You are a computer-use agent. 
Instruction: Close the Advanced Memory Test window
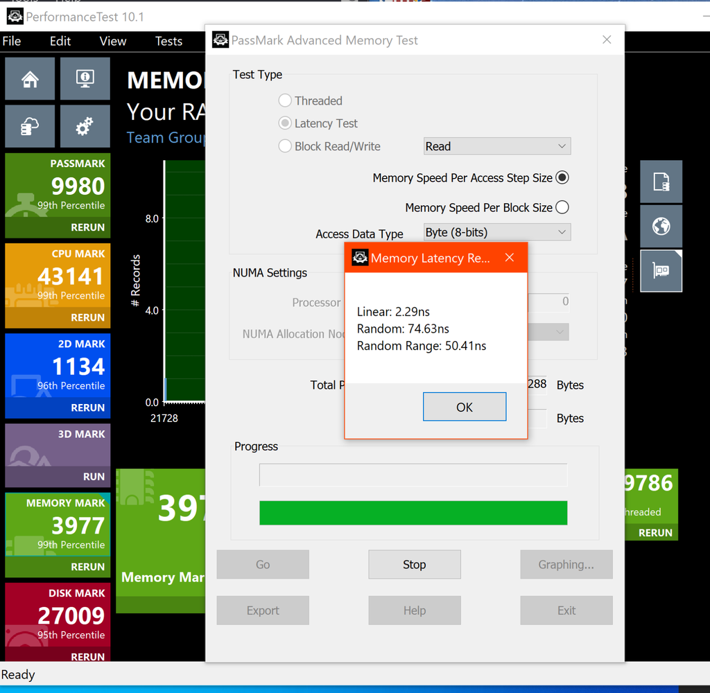tap(607, 40)
